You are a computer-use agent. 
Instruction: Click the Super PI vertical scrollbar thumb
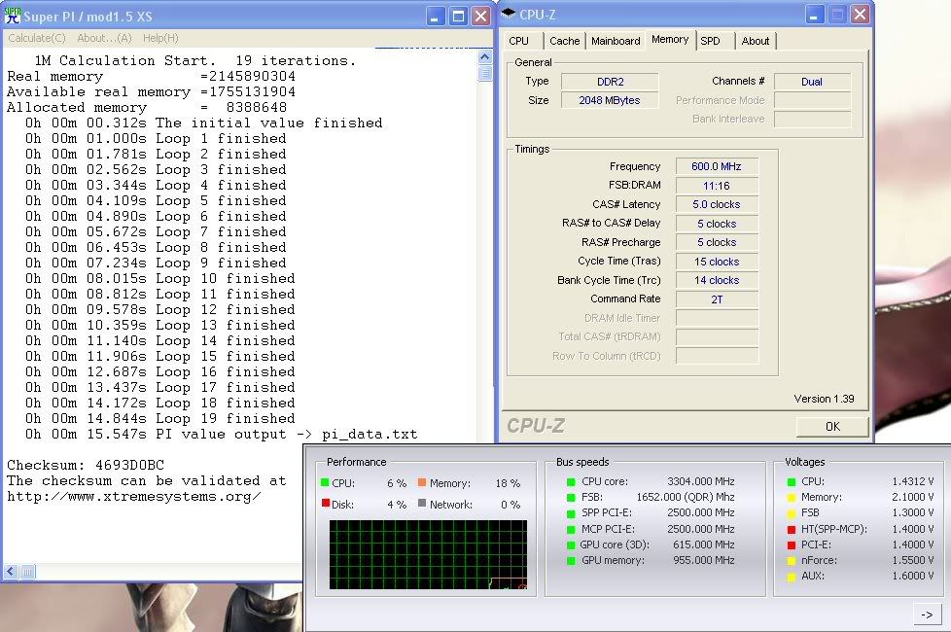pyautogui.click(x=484, y=73)
